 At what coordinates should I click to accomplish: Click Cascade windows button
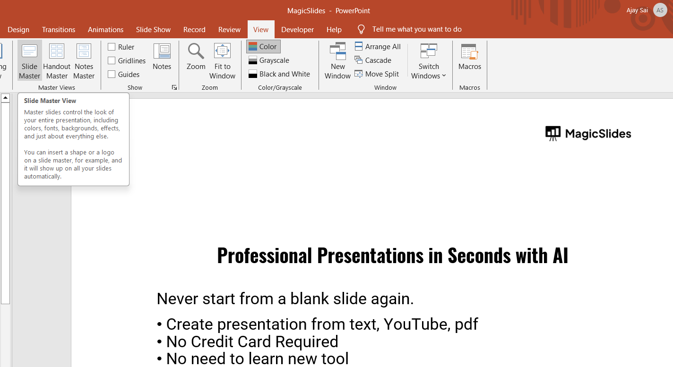373,60
